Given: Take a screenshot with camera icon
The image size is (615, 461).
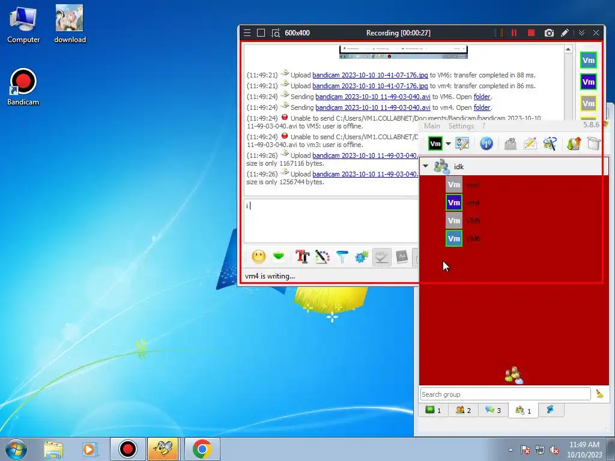Looking at the screenshot, I should tap(549, 33).
